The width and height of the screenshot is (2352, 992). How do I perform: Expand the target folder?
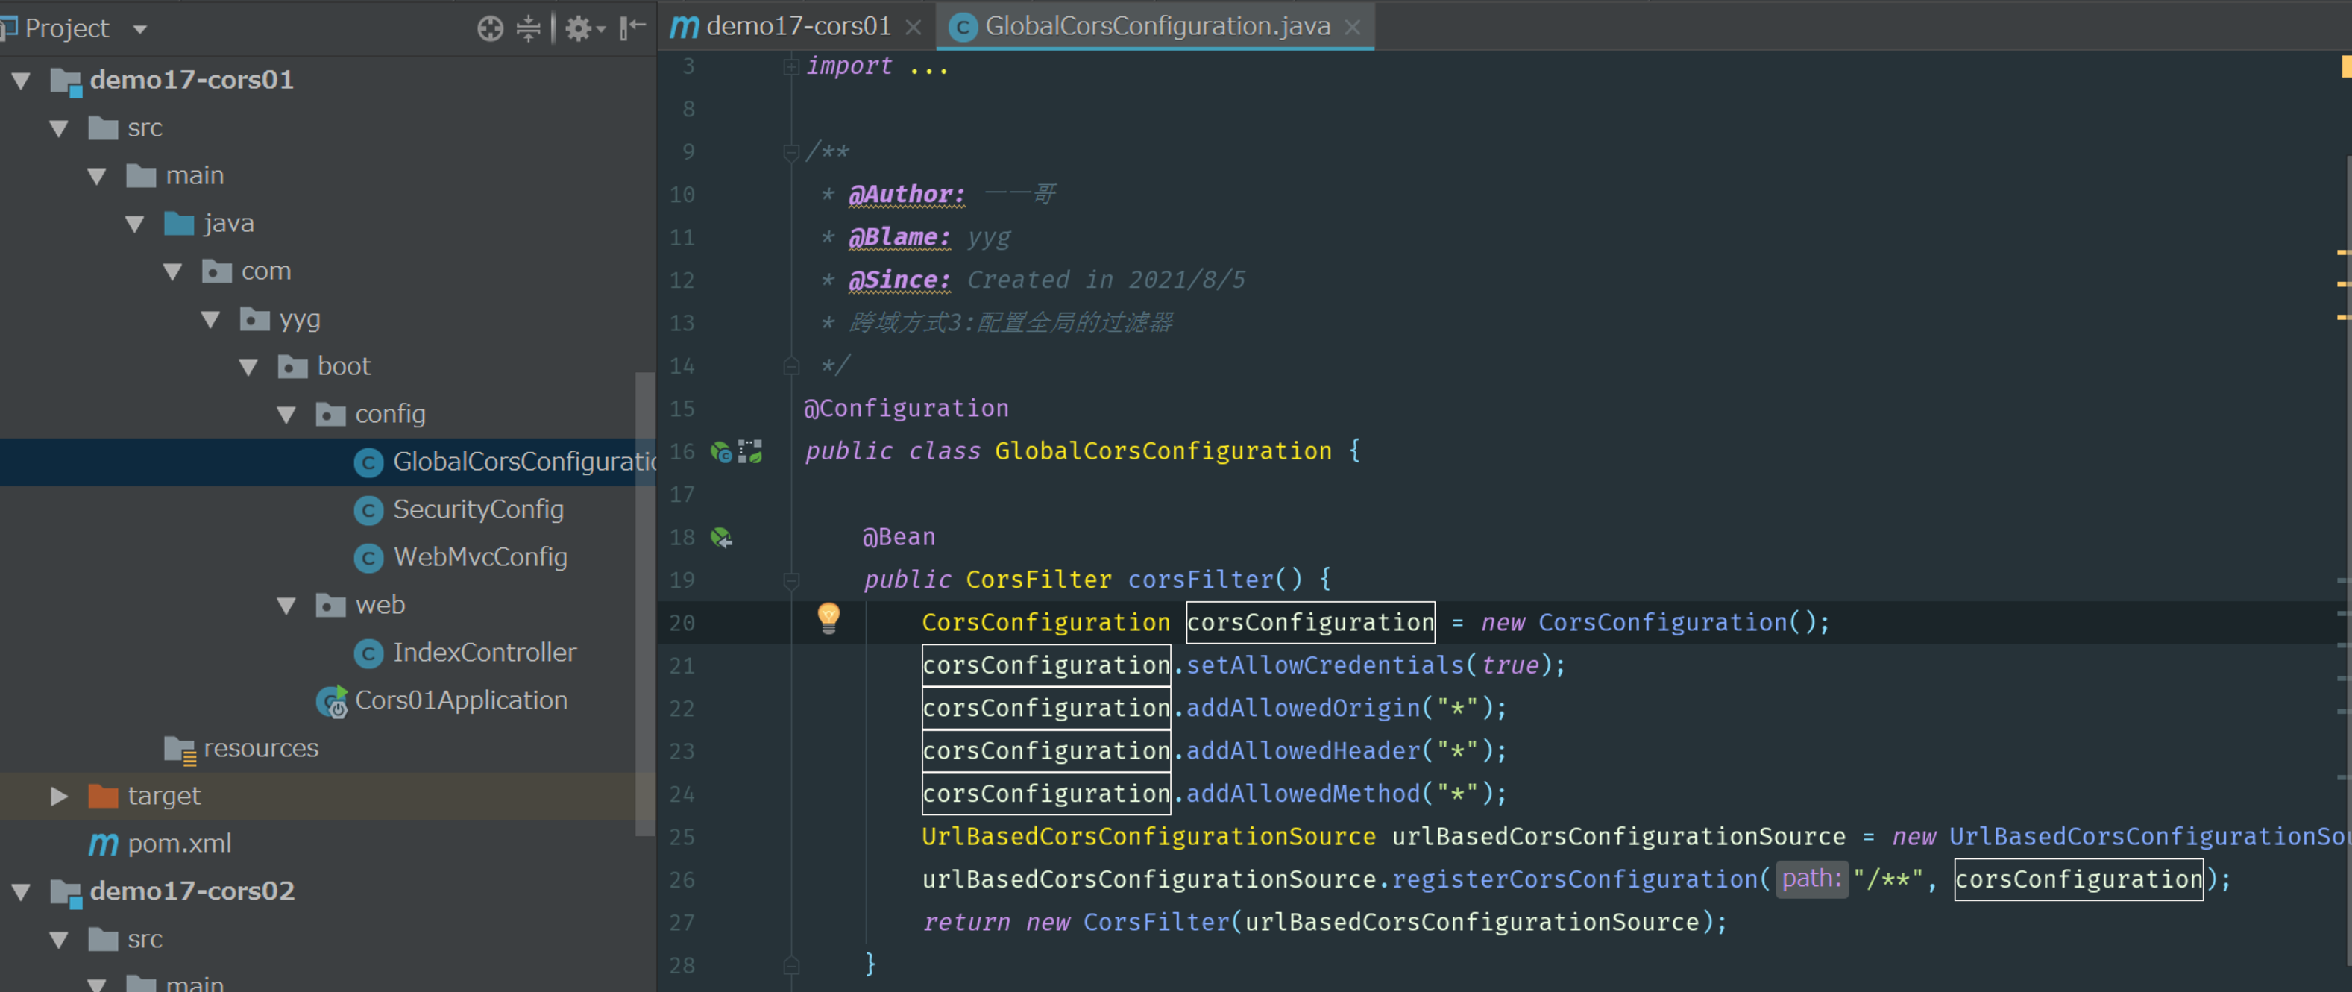(x=58, y=796)
